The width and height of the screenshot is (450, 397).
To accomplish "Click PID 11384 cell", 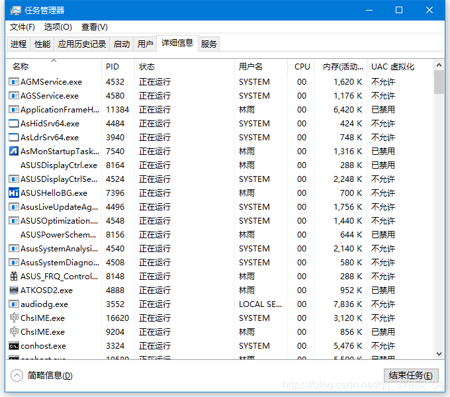I will click(x=118, y=110).
